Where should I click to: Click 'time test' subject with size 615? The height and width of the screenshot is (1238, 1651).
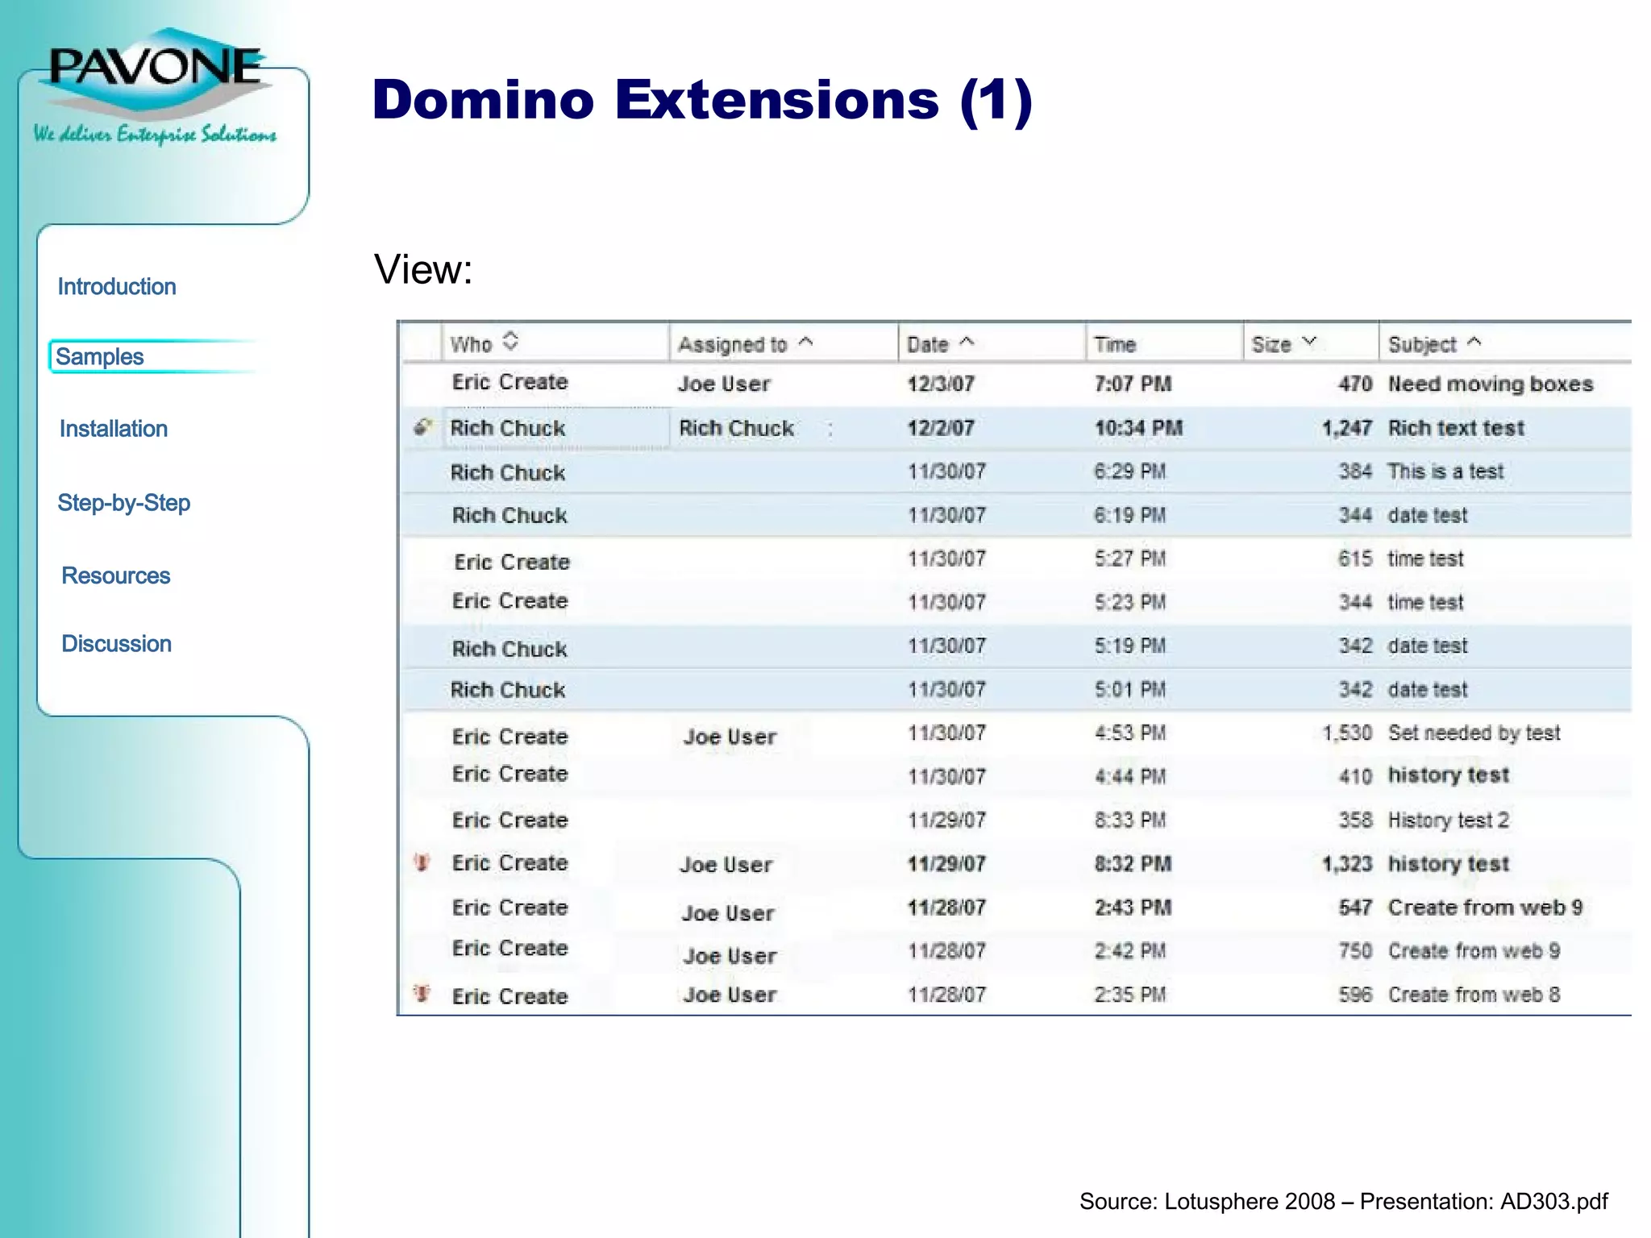tap(1425, 559)
